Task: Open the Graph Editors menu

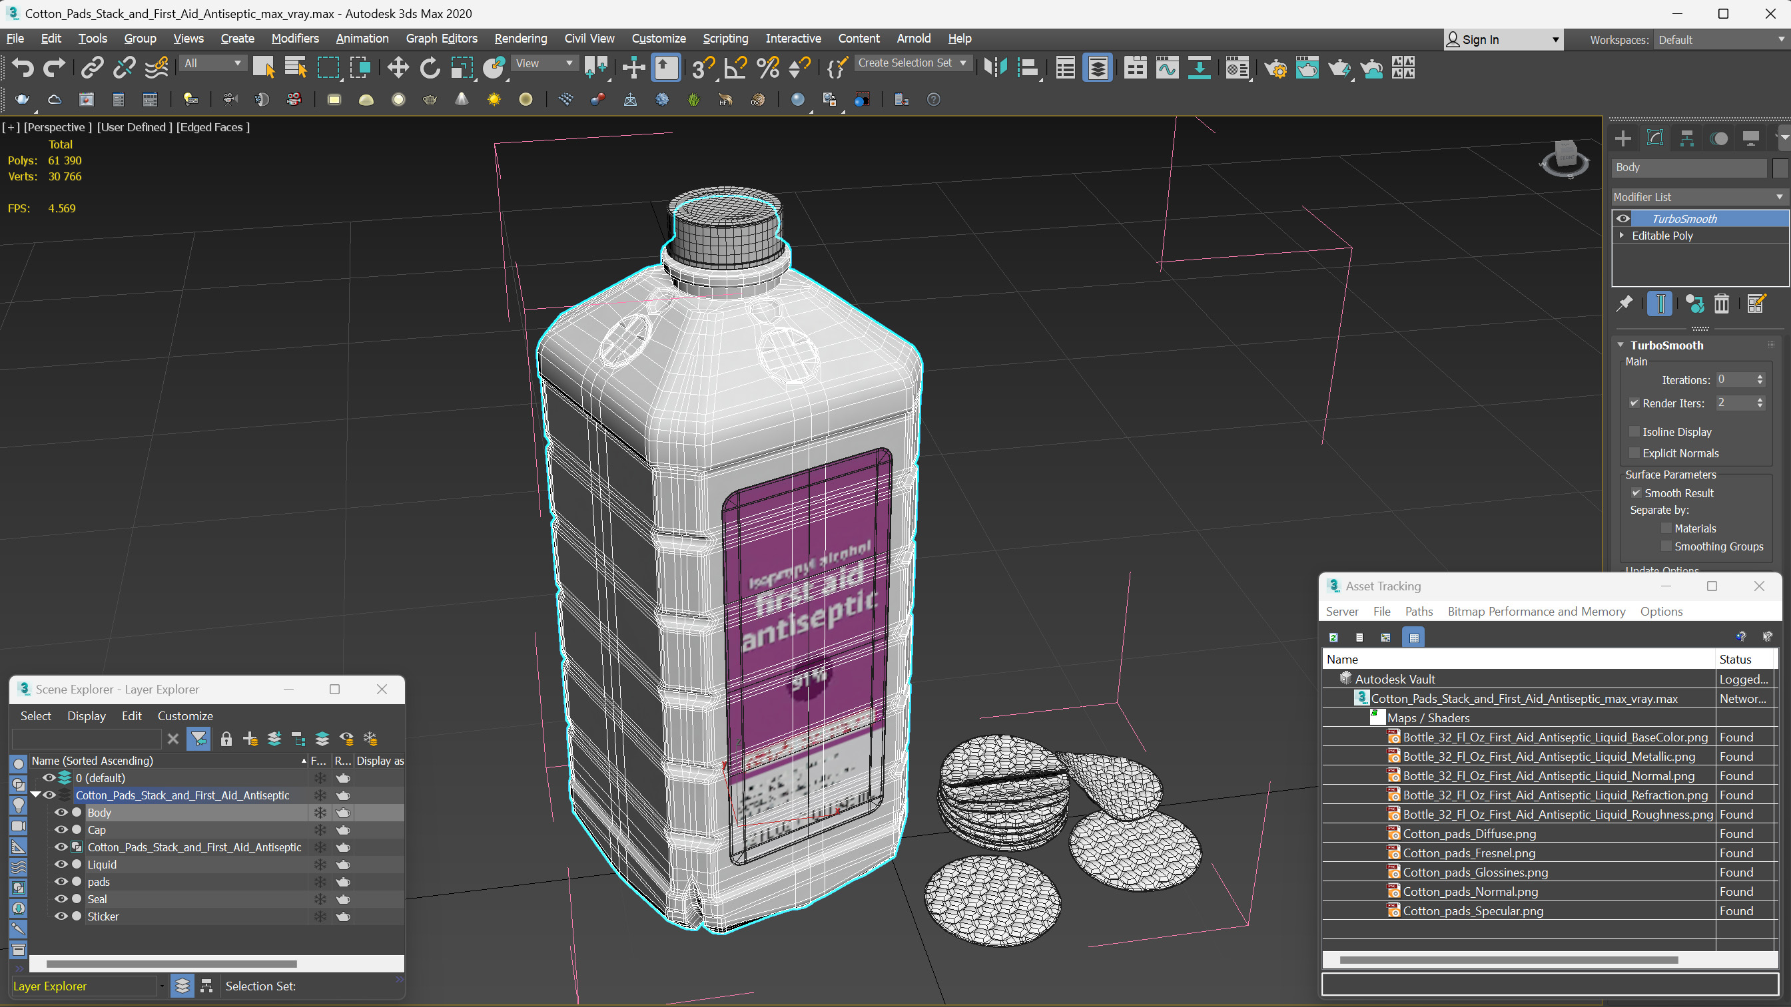Action: tap(442, 39)
